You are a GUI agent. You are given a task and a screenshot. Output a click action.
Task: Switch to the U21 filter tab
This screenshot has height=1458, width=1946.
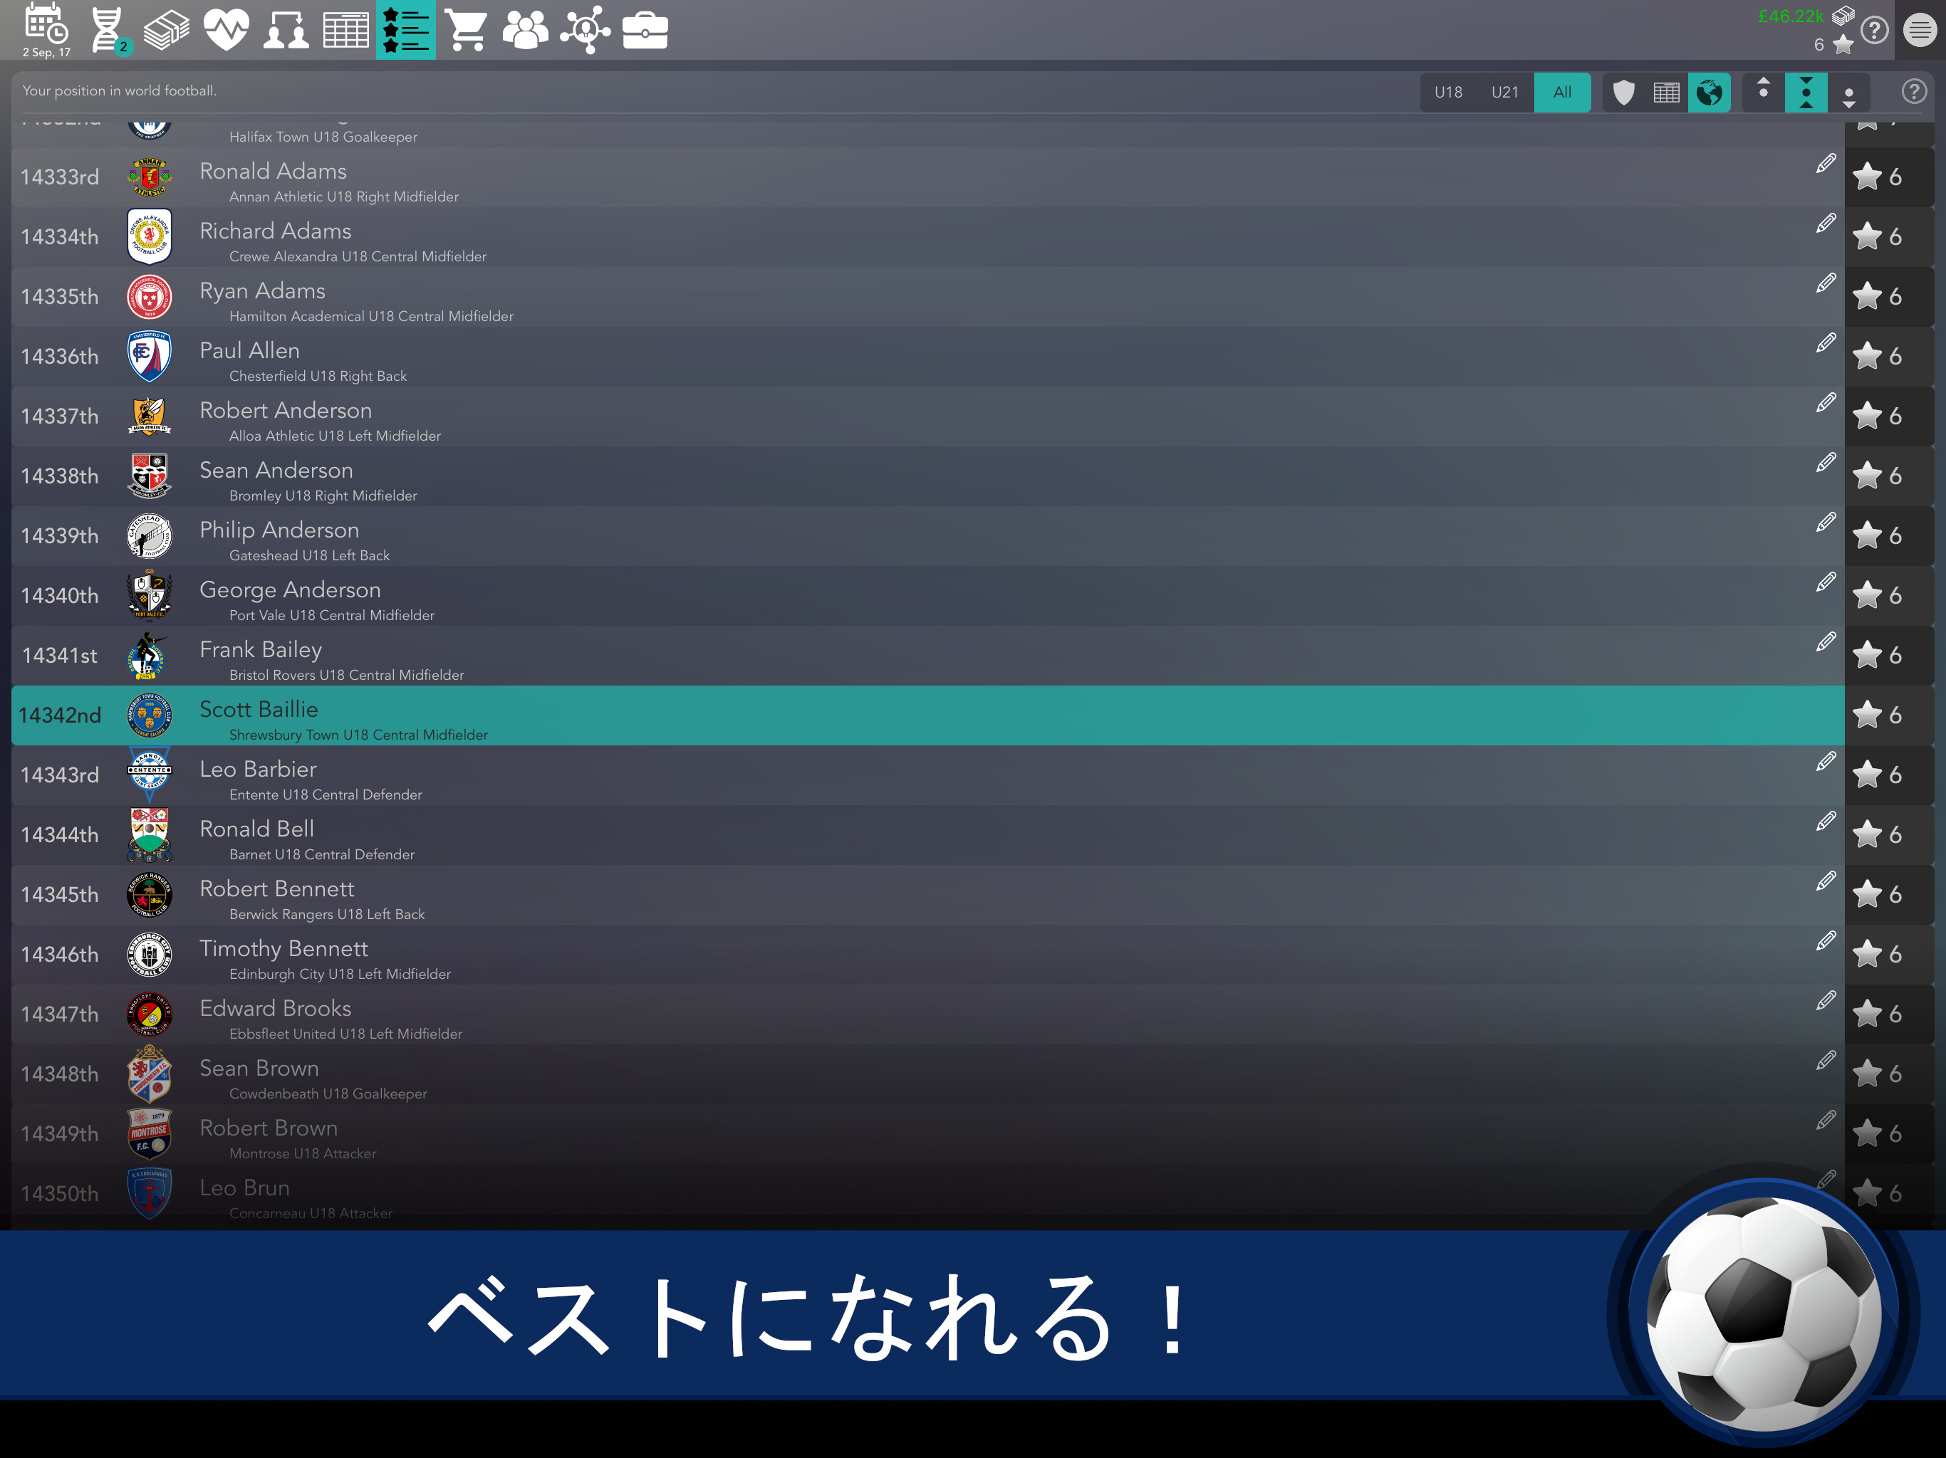click(1504, 93)
